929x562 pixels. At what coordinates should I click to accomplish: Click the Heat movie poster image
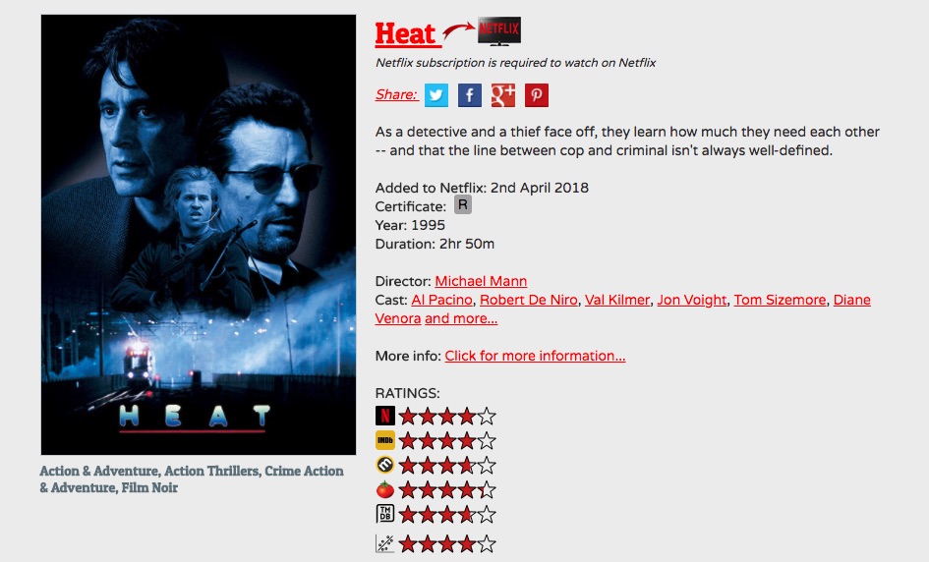tap(199, 235)
